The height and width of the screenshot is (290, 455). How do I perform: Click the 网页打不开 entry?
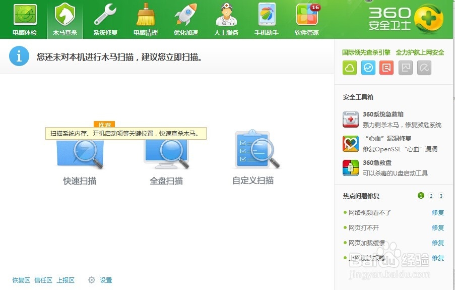click(364, 227)
